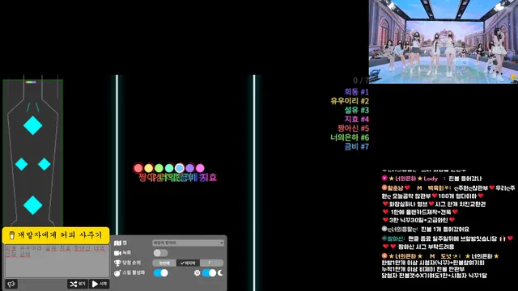Image resolution: width=518 pixels, height=291 pixels.
Task: Click the 0 / 7 progress counter
Action: 361,81
